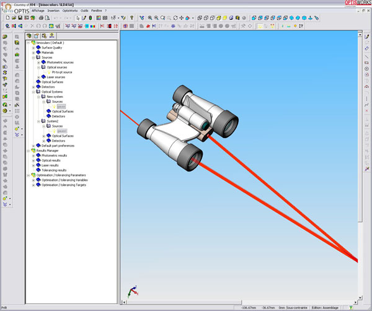Image resolution: width=372 pixels, height=311 pixels.
Task: Click the traffic light Rebuild icon
Action: (91, 18)
